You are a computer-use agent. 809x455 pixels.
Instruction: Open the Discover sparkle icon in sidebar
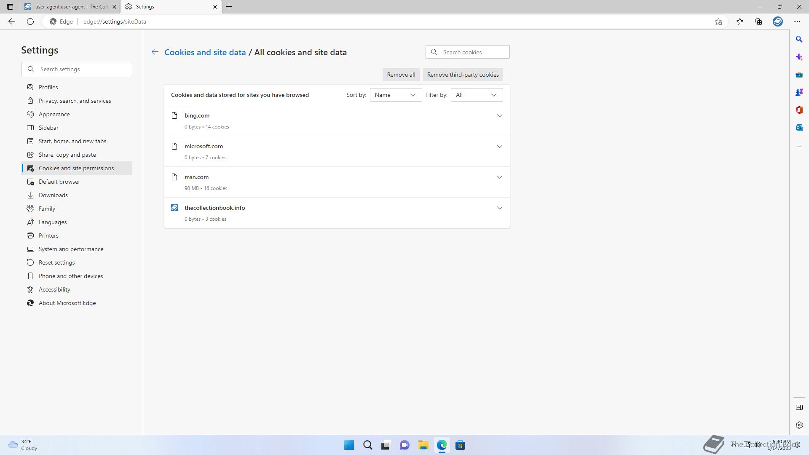[799, 57]
